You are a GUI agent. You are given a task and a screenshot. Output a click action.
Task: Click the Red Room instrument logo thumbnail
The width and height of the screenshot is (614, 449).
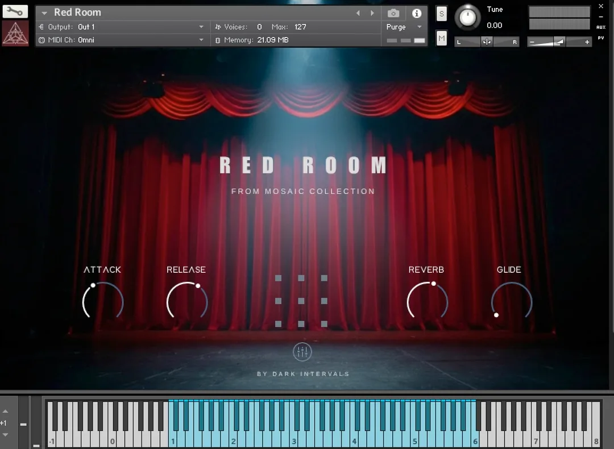[x=15, y=33]
